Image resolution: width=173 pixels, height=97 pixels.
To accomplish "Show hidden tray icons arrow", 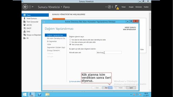I will tap(131, 95).
